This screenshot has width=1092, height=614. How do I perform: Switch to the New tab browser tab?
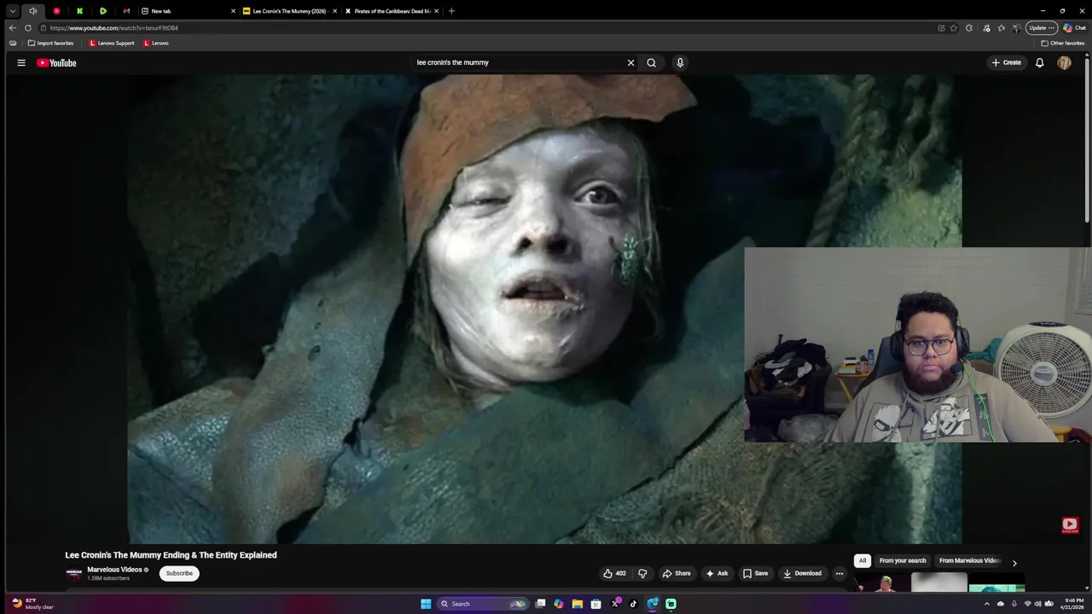point(189,11)
